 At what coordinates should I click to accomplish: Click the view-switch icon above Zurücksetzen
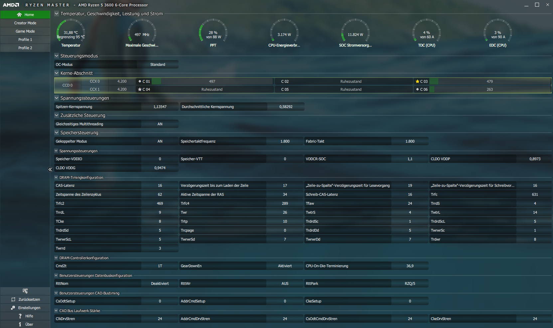tap(25, 291)
